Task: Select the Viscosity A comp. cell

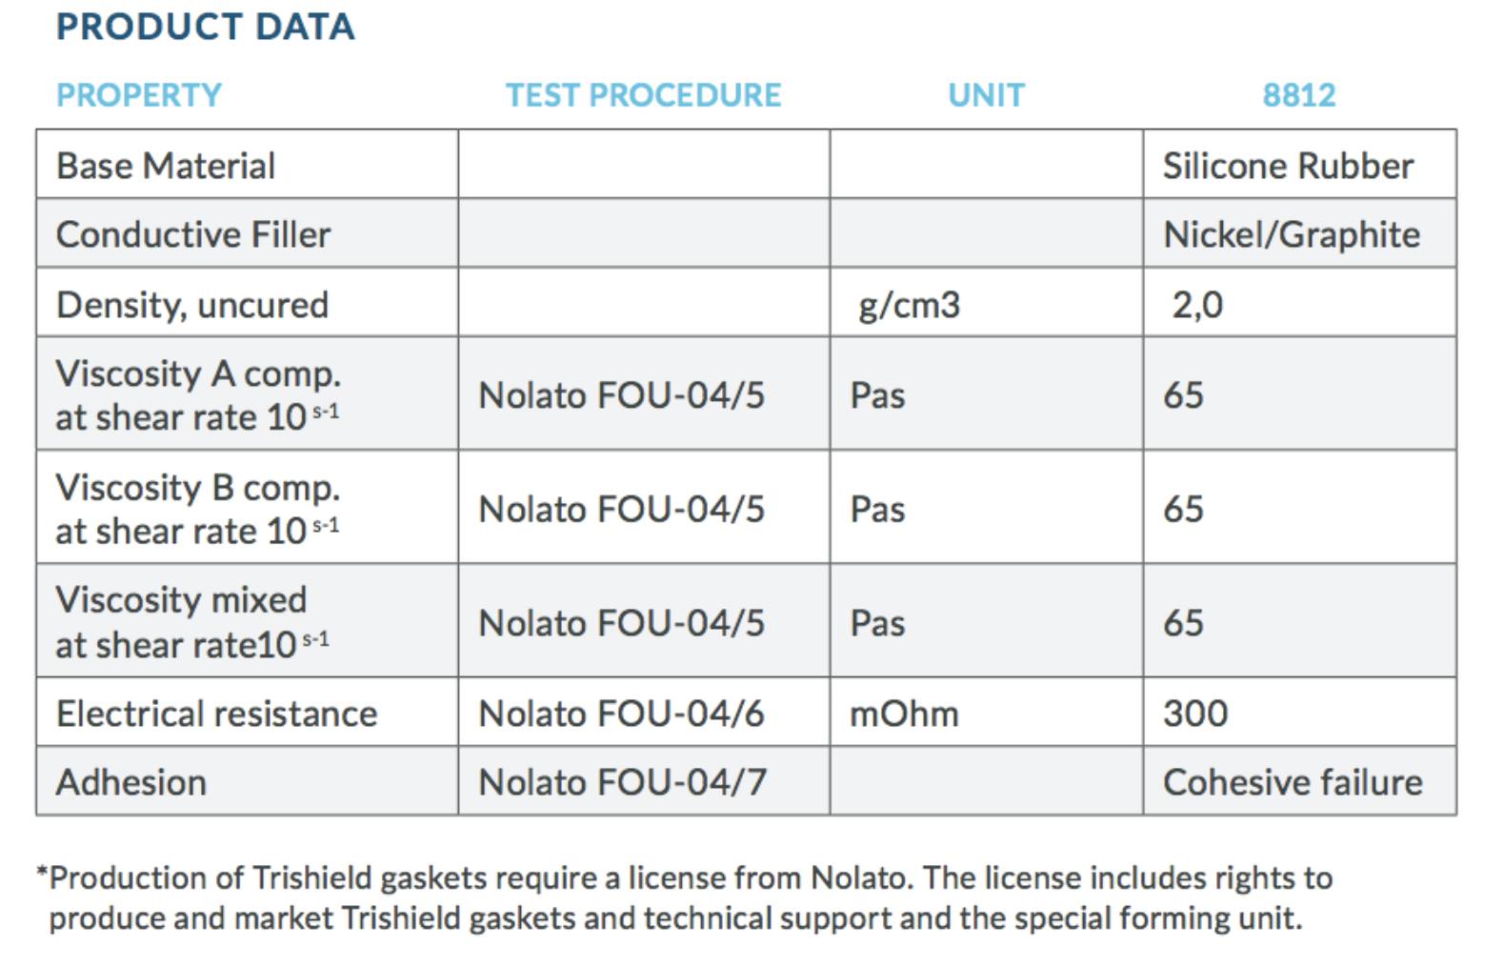Action: [248, 393]
